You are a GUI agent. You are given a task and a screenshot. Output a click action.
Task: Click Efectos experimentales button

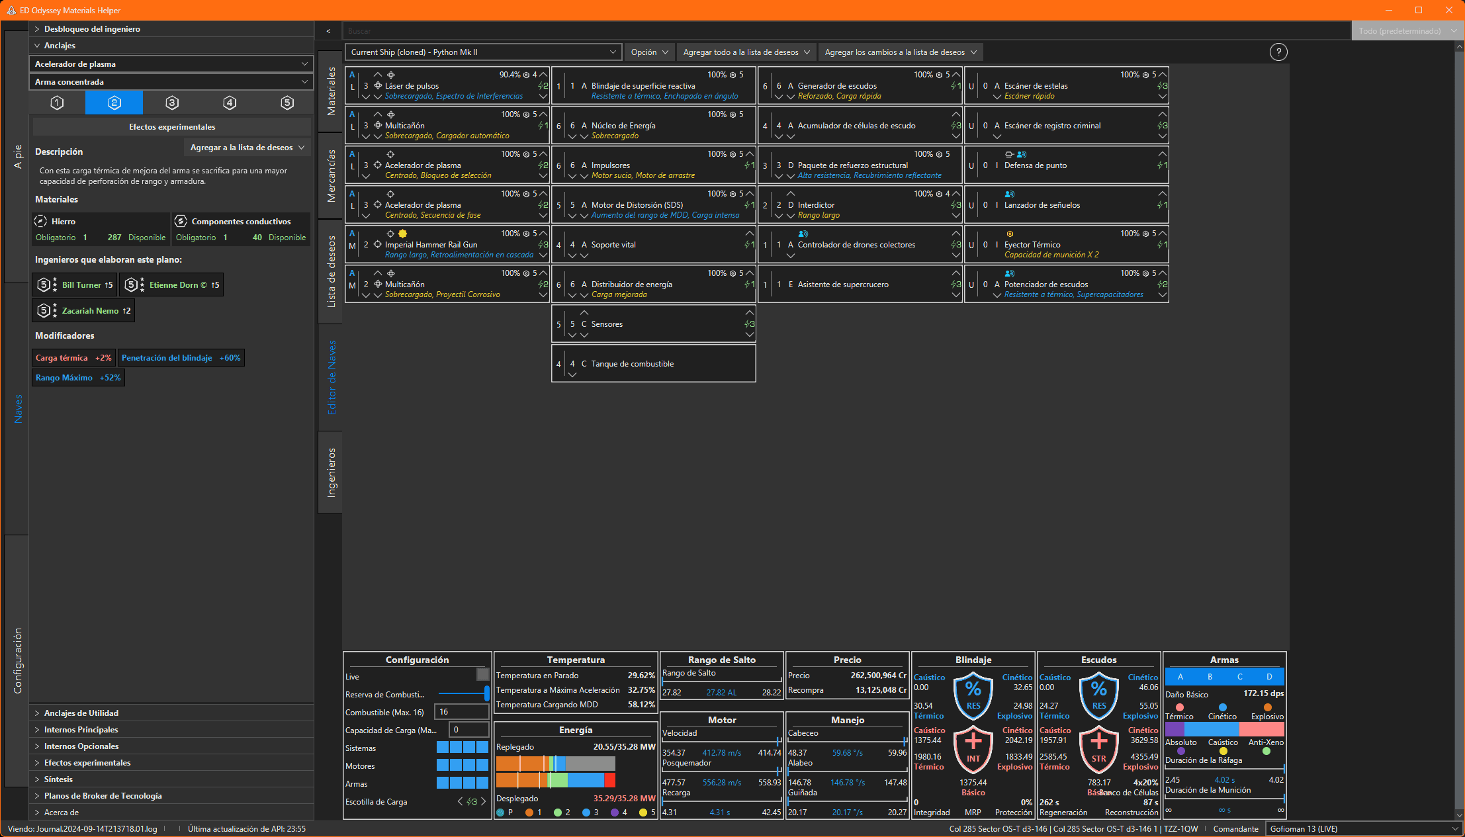pyautogui.click(x=171, y=126)
